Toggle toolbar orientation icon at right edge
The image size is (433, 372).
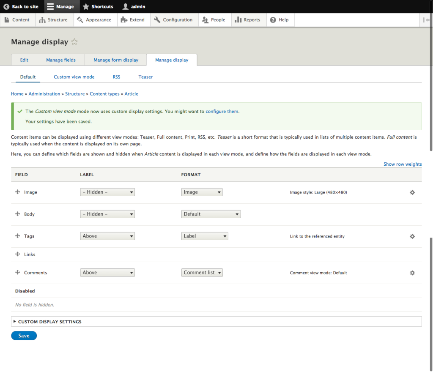click(426, 20)
